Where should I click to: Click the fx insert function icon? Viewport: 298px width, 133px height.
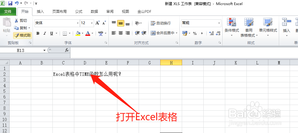(x=67, y=50)
